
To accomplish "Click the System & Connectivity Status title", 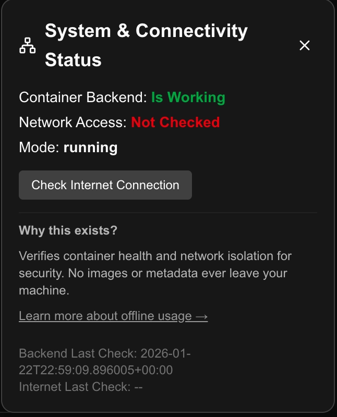I will pos(146,45).
